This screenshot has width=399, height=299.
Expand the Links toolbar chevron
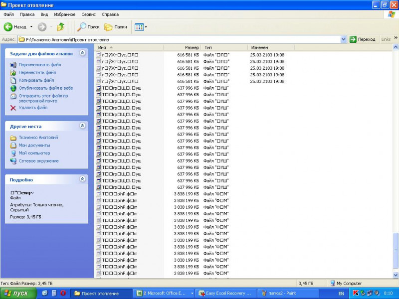pyautogui.click(x=396, y=38)
